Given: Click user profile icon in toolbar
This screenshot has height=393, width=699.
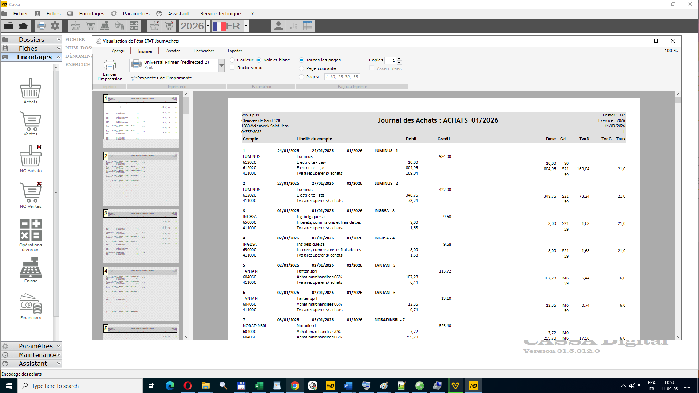Looking at the screenshot, I should (279, 26).
